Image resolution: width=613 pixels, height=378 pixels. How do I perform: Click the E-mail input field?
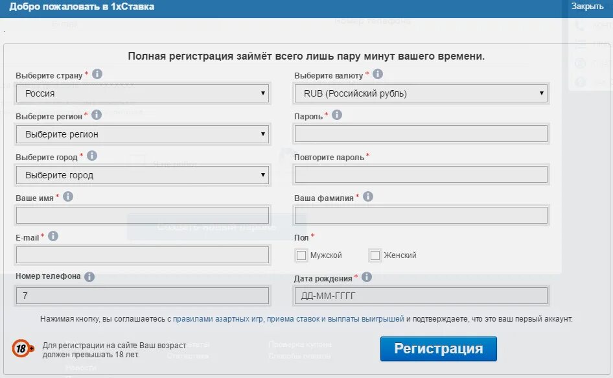[143, 255]
